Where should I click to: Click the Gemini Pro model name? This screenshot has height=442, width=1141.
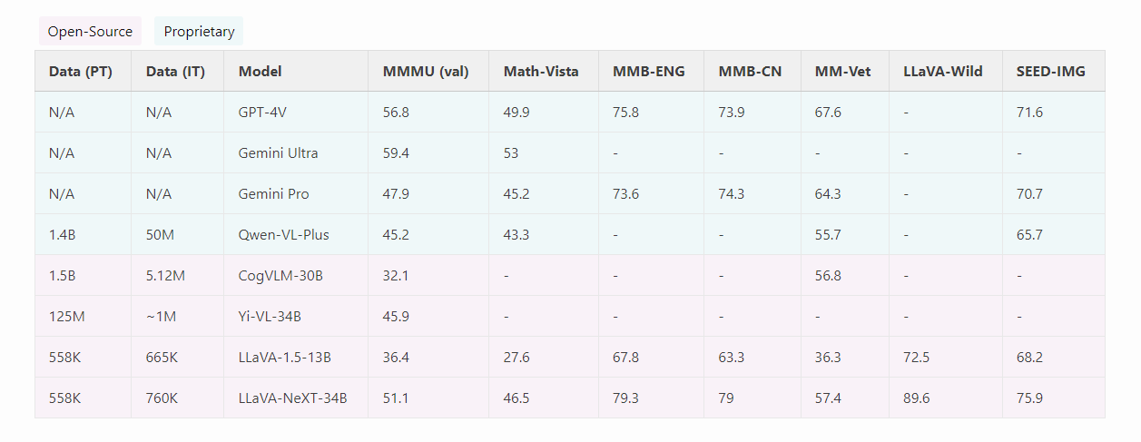pyautogui.click(x=273, y=194)
